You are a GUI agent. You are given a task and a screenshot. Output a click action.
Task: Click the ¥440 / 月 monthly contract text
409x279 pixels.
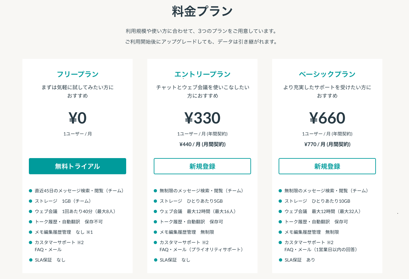[202, 144]
